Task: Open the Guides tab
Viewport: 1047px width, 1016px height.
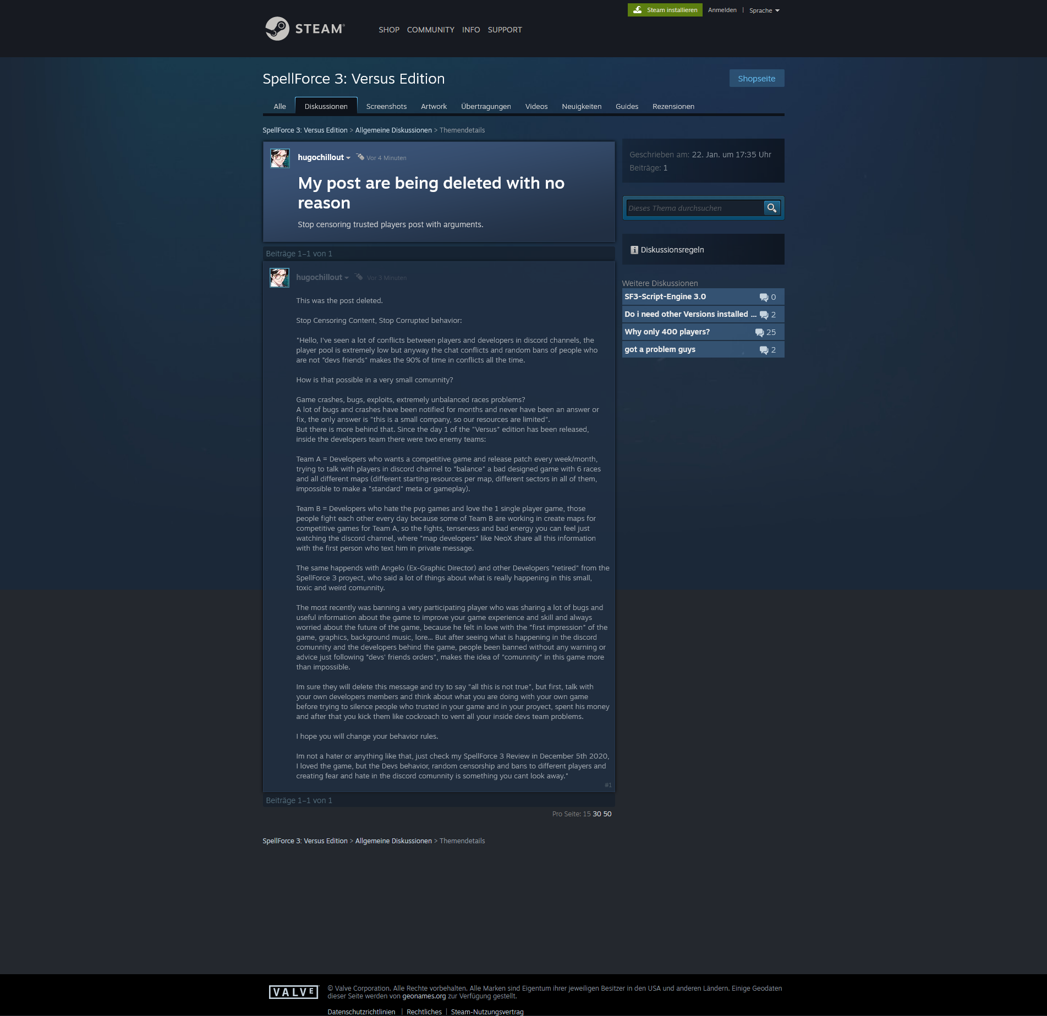Action: coord(627,107)
